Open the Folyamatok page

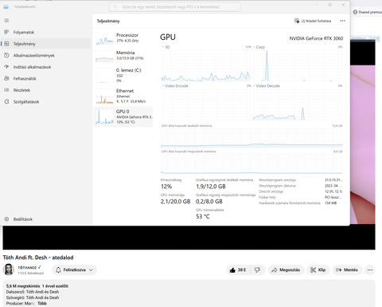[x=45, y=32]
